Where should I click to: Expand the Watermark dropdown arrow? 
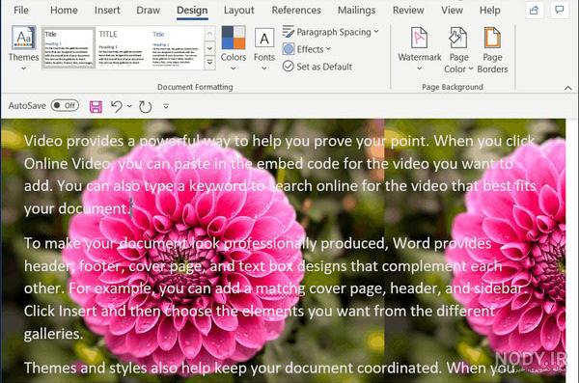click(420, 68)
